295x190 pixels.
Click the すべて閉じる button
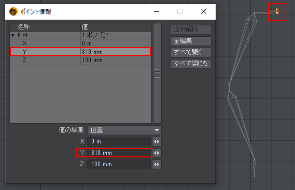(191, 64)
